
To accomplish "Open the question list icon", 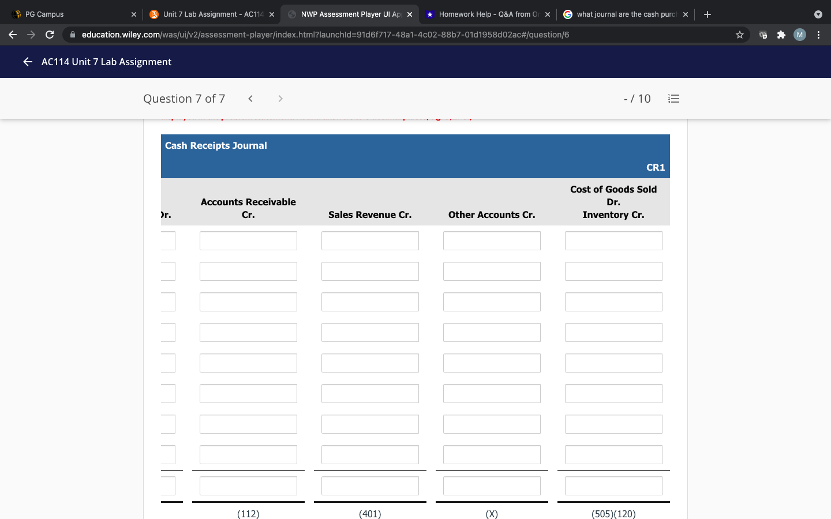I will (673, 99).
